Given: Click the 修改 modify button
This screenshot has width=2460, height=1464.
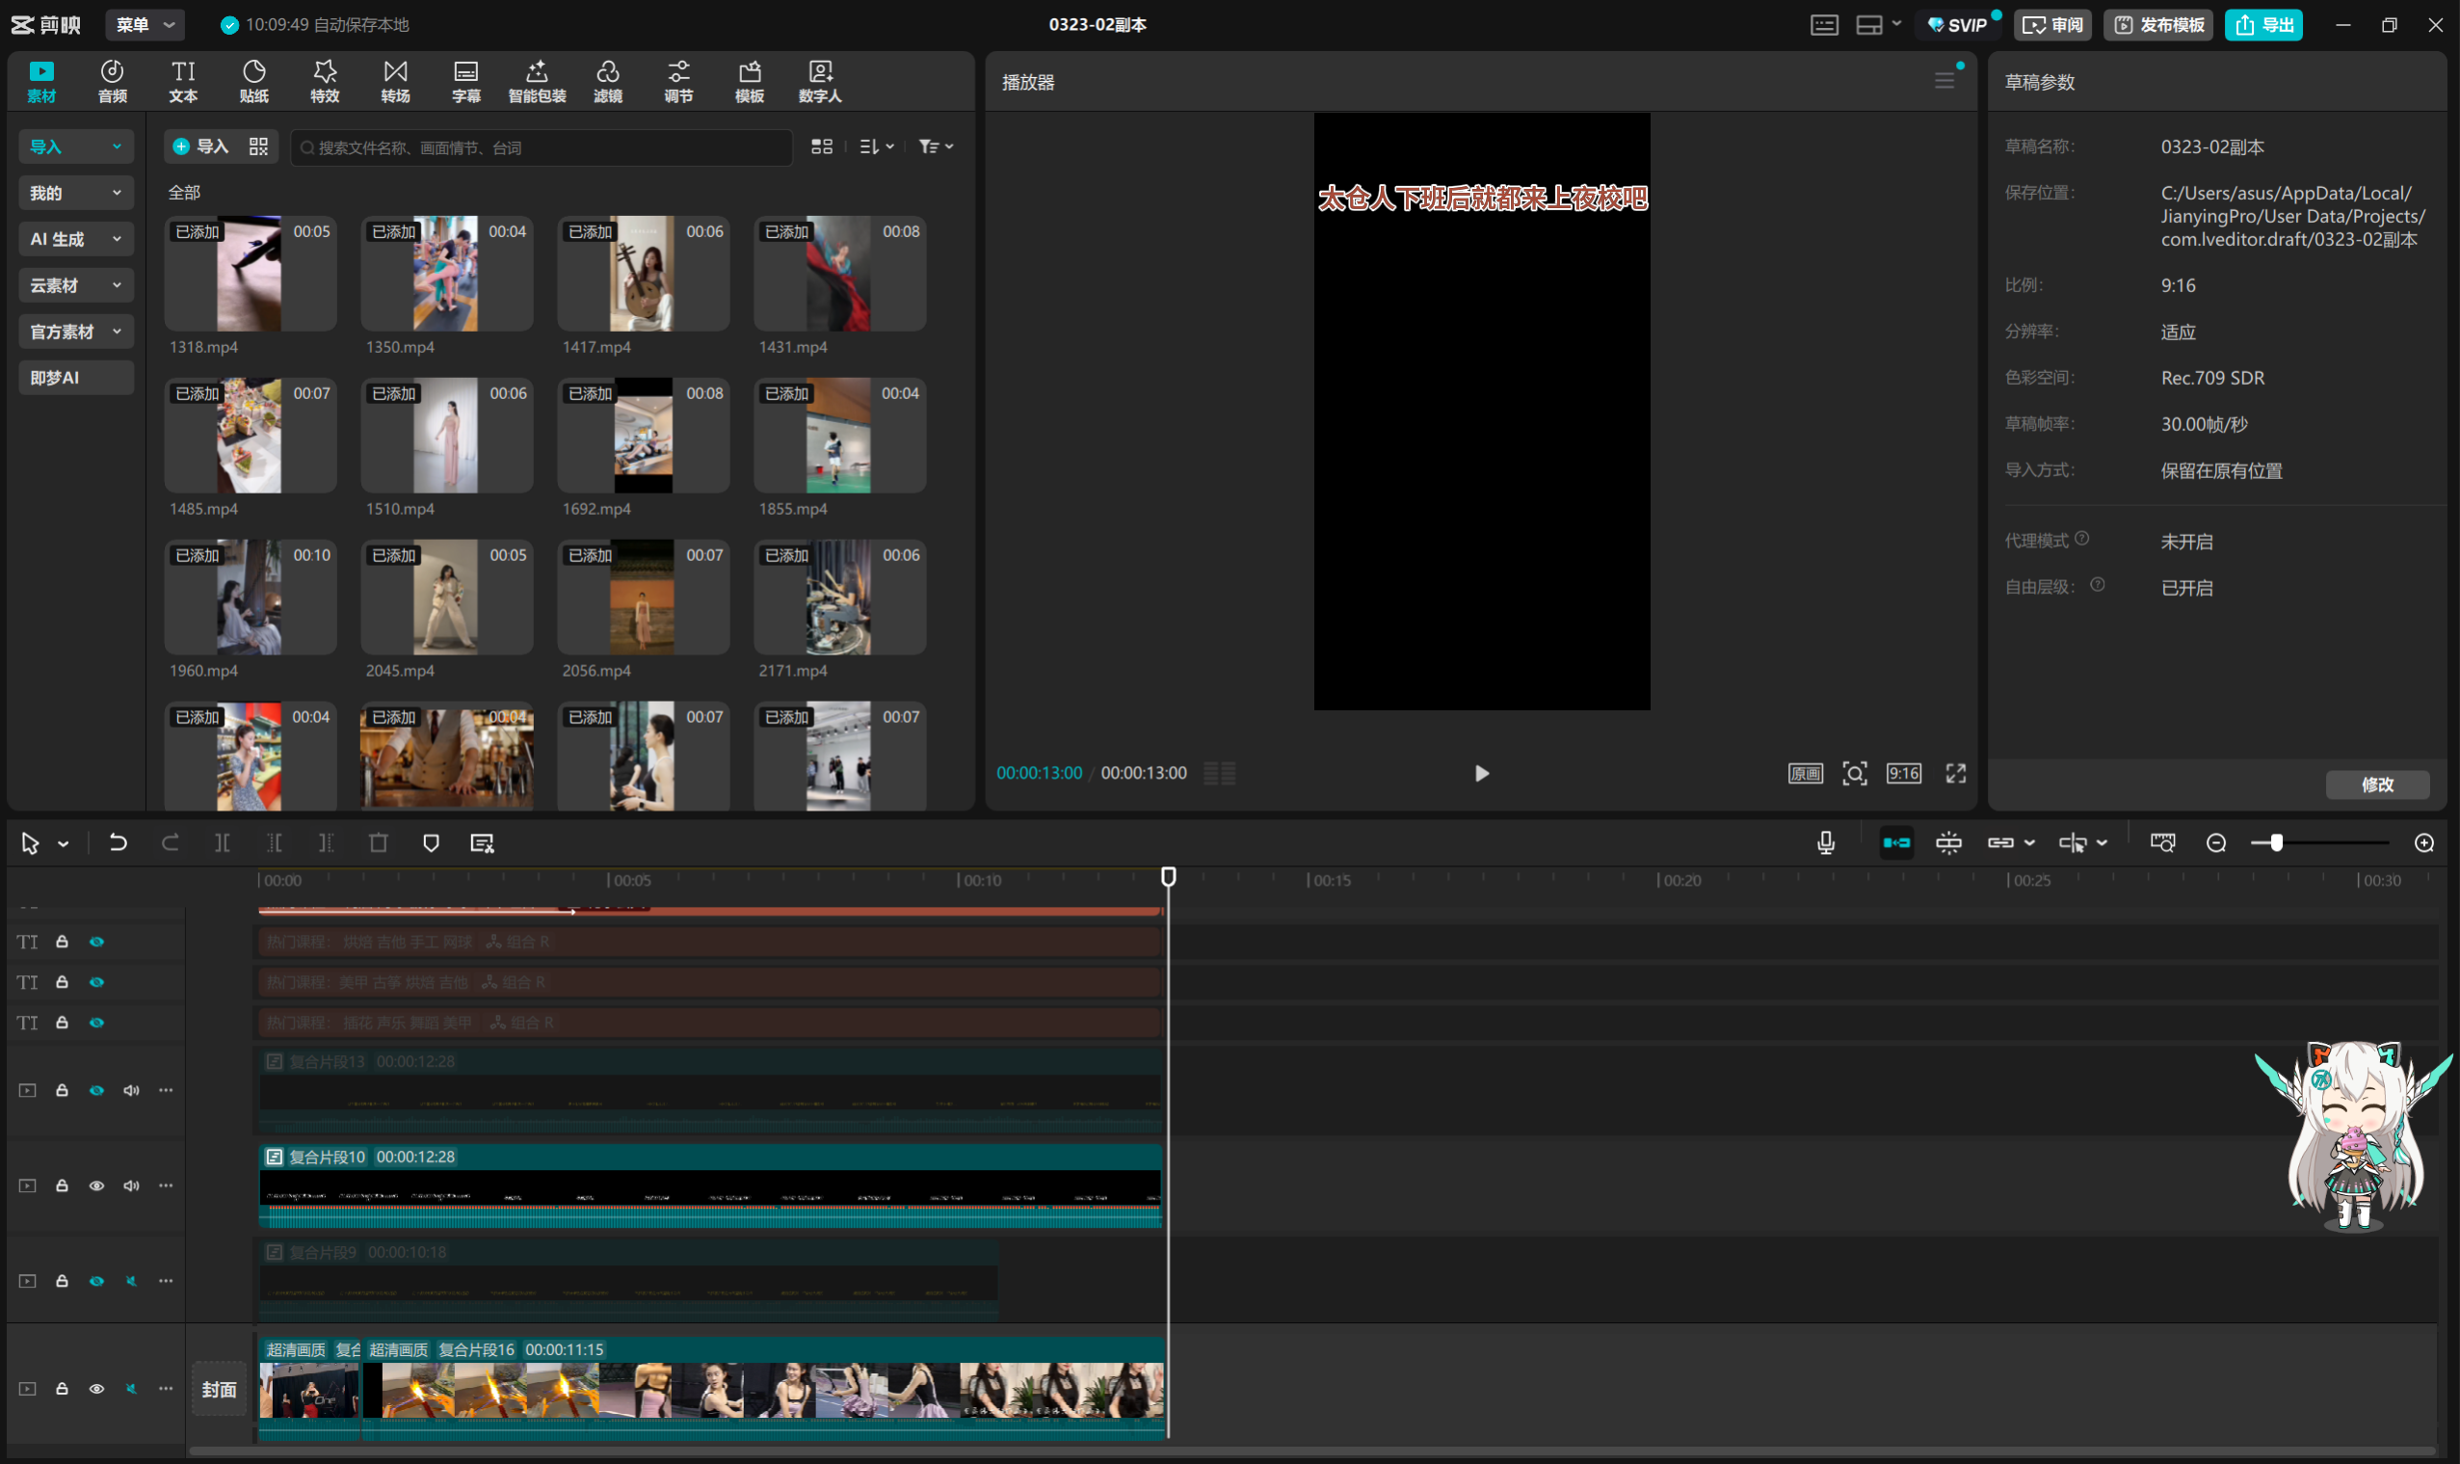Looking at the screenshot, I should coord(2376,785).
